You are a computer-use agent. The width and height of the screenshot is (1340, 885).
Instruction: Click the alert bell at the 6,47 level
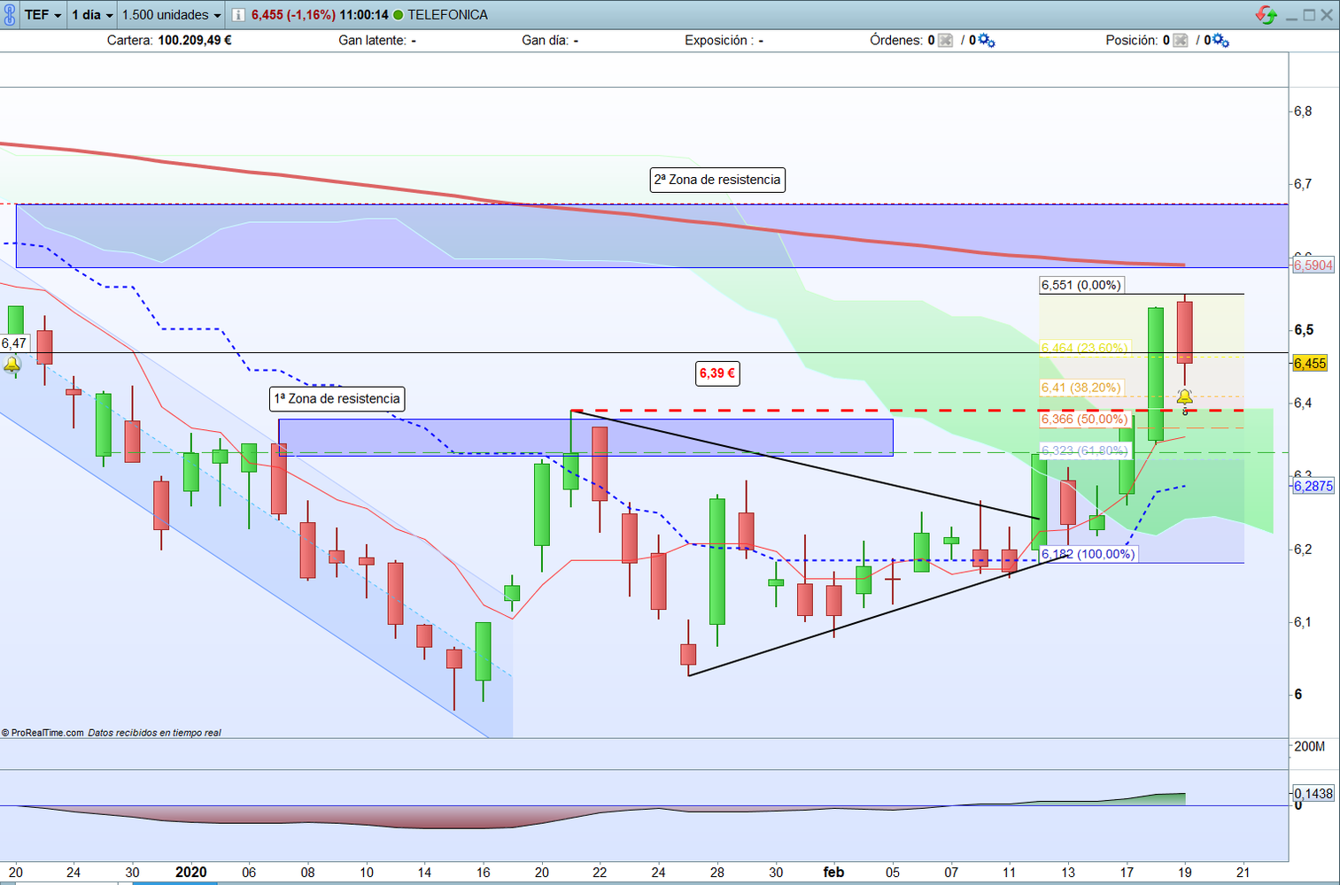click(x=12, y=365)
